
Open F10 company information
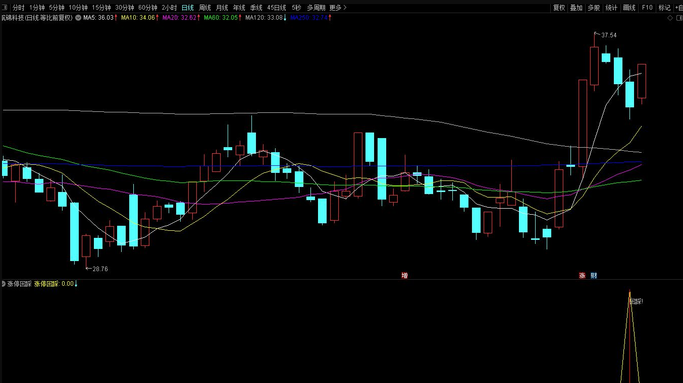point(647,8)
